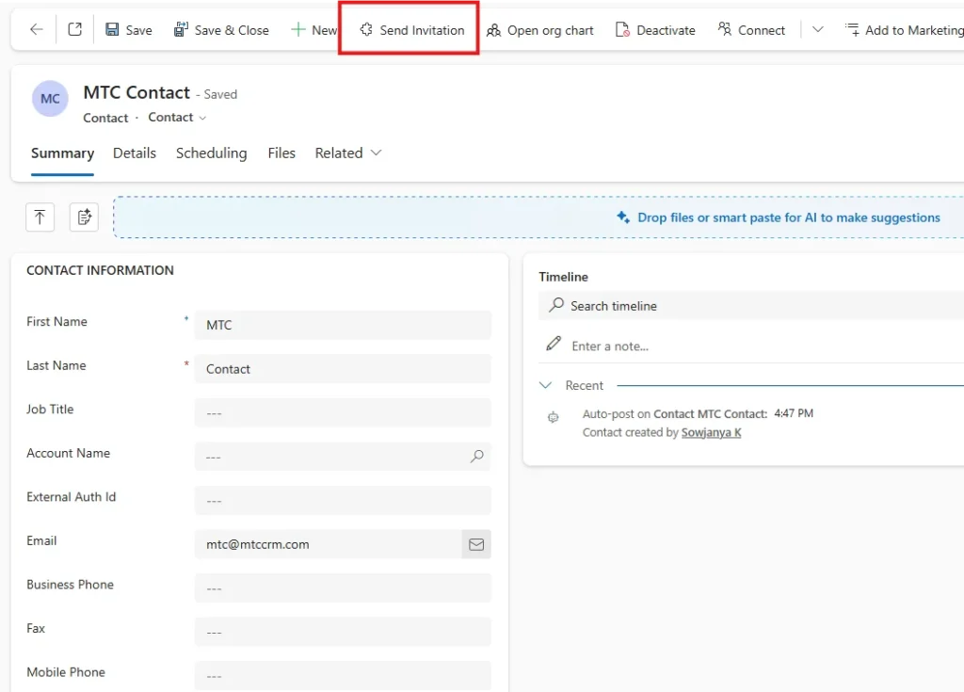Image resolution: width=964 pixels, height=692 pixels.
Task: Open the Contact form selector dropdown
Action: [x=177, y=118]
